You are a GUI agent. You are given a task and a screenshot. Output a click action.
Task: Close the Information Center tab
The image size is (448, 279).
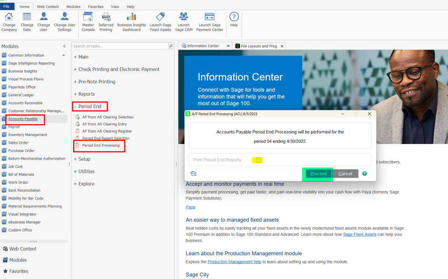(x=228, y=46)
